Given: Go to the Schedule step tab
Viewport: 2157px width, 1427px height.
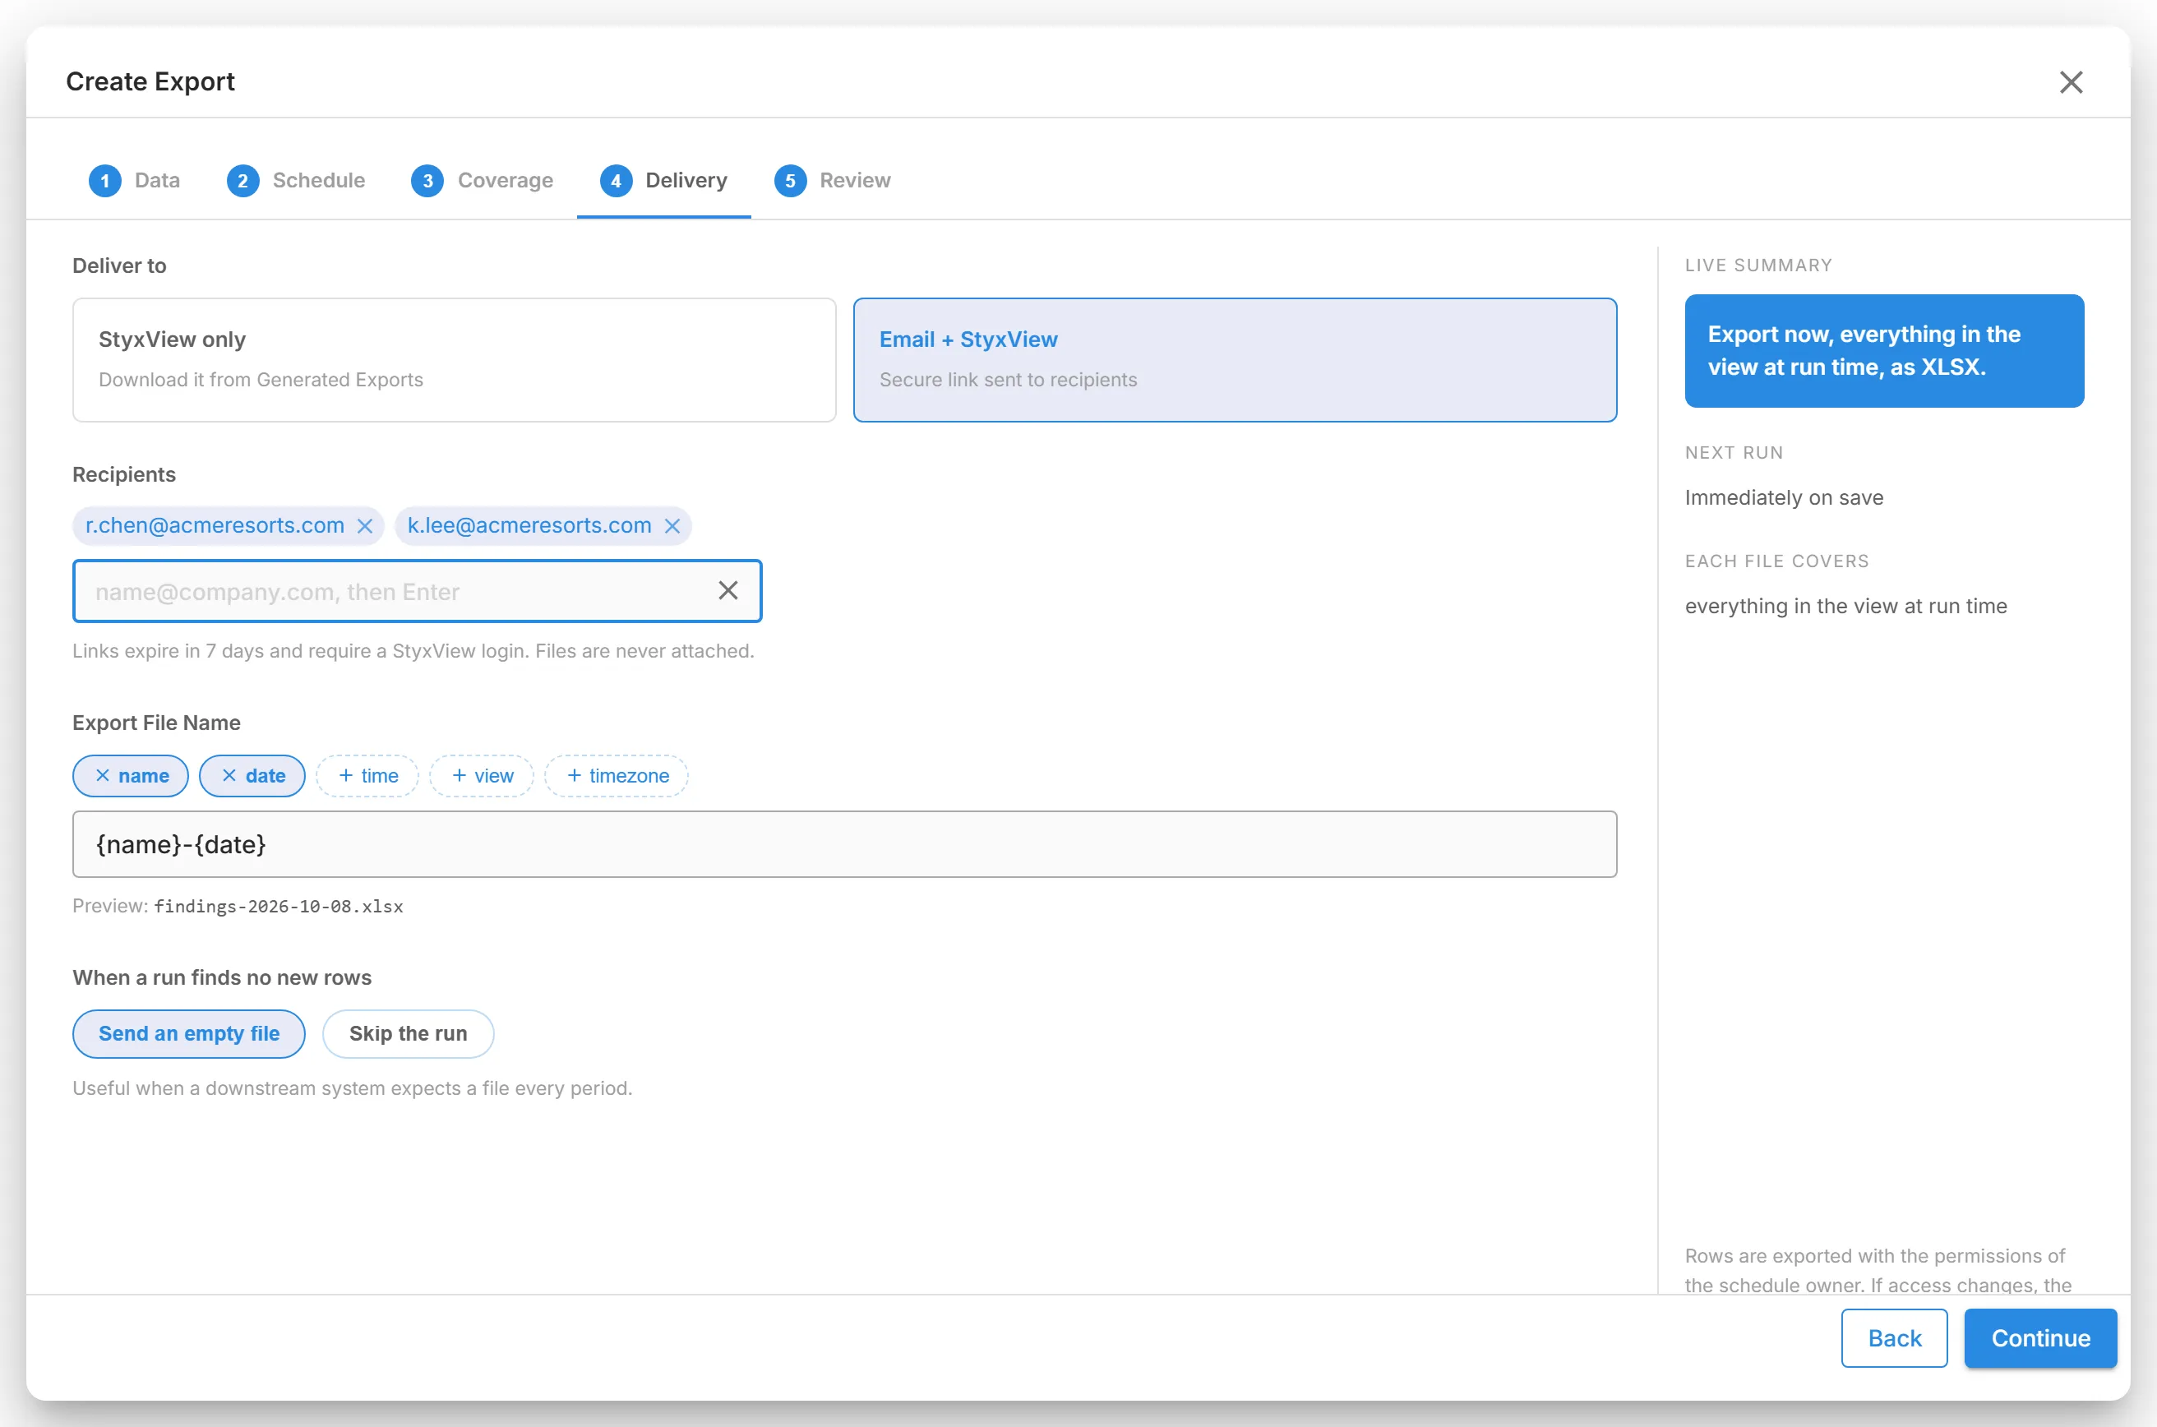Looking at the screenshot, I should click(296, 180).
